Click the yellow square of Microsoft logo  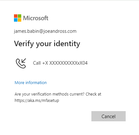(x=19, y=20)
